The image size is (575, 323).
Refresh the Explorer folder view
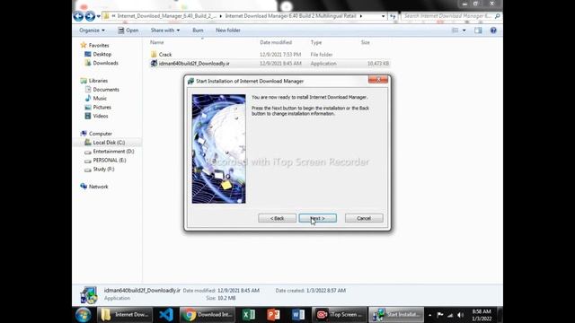click(393, 16)
